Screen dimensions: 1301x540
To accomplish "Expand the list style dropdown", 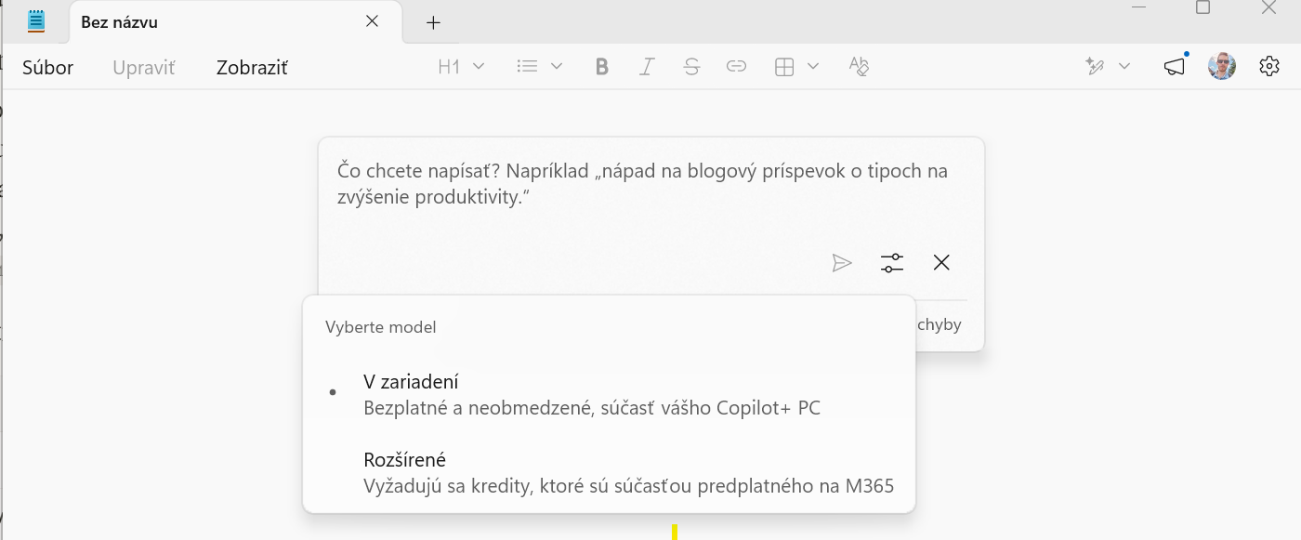I will 540,67.
